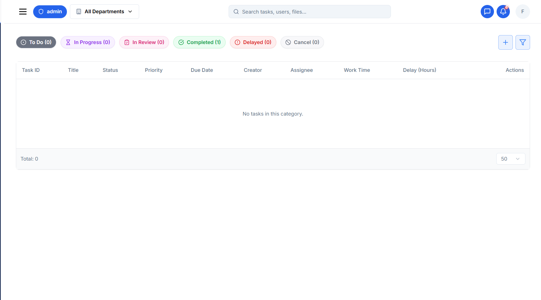541x300 pixels.
Task: Show In Review (0) tasks
Action: [144, 42]
